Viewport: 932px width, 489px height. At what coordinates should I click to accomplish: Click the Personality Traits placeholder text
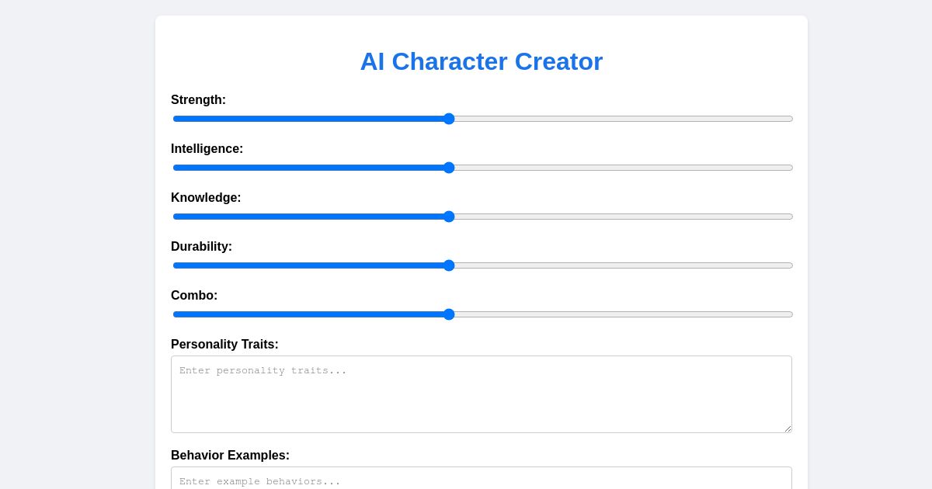pos(263,370)
